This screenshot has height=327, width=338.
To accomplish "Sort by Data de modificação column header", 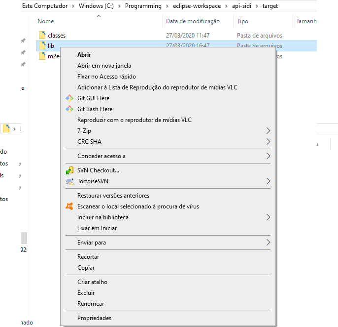I will click(193, 21).
